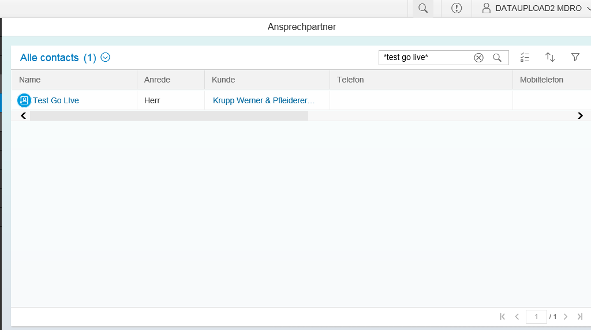Go to the last page
Viewport: 591px width, 330px height.
[x=580, y=317]
